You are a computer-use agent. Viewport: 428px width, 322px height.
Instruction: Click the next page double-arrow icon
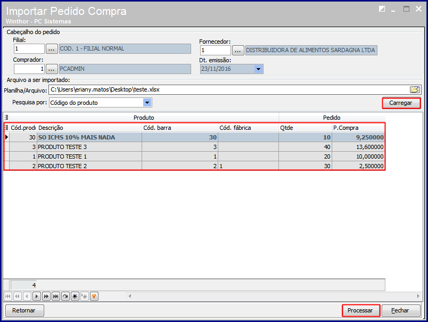coord(46,296)
